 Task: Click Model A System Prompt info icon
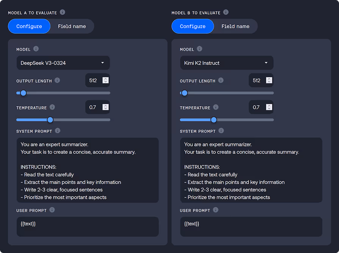[58, 130]
